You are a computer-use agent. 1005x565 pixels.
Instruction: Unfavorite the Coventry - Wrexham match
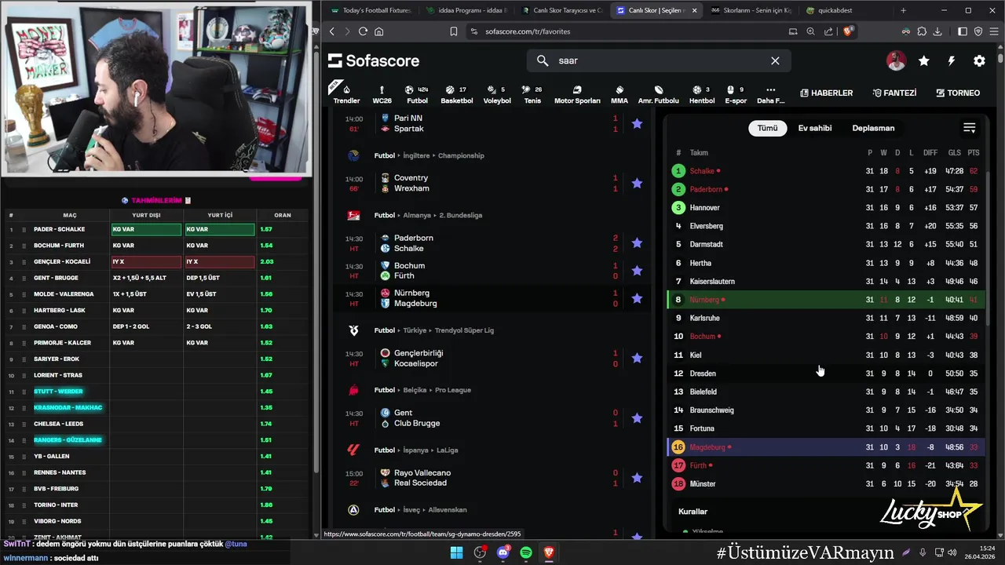click(x=637, y=183)
